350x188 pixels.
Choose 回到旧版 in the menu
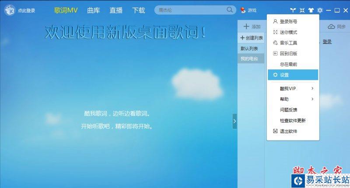(293, 53)
